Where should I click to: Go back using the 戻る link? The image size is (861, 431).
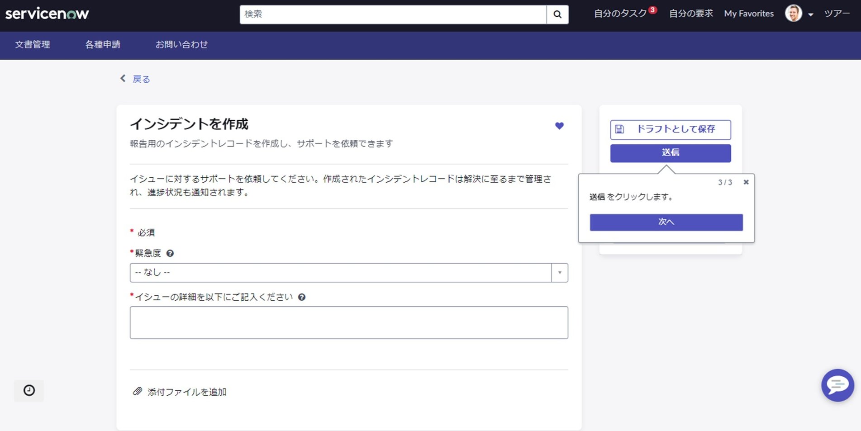pyautogui.click(x=141, y=79)
